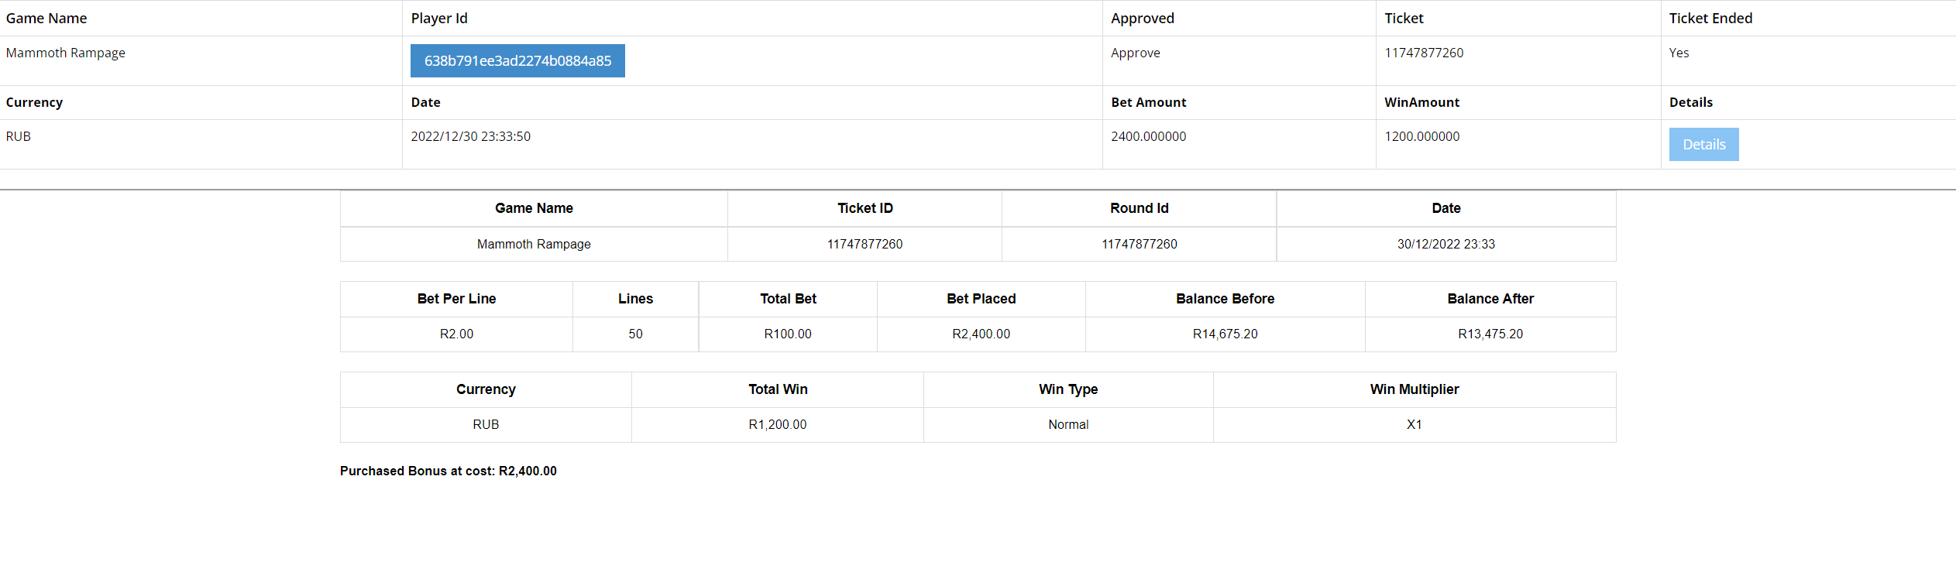Click the Balance After value R13,475.20
Screen dimensions: 1956x586
[1490, 334]
